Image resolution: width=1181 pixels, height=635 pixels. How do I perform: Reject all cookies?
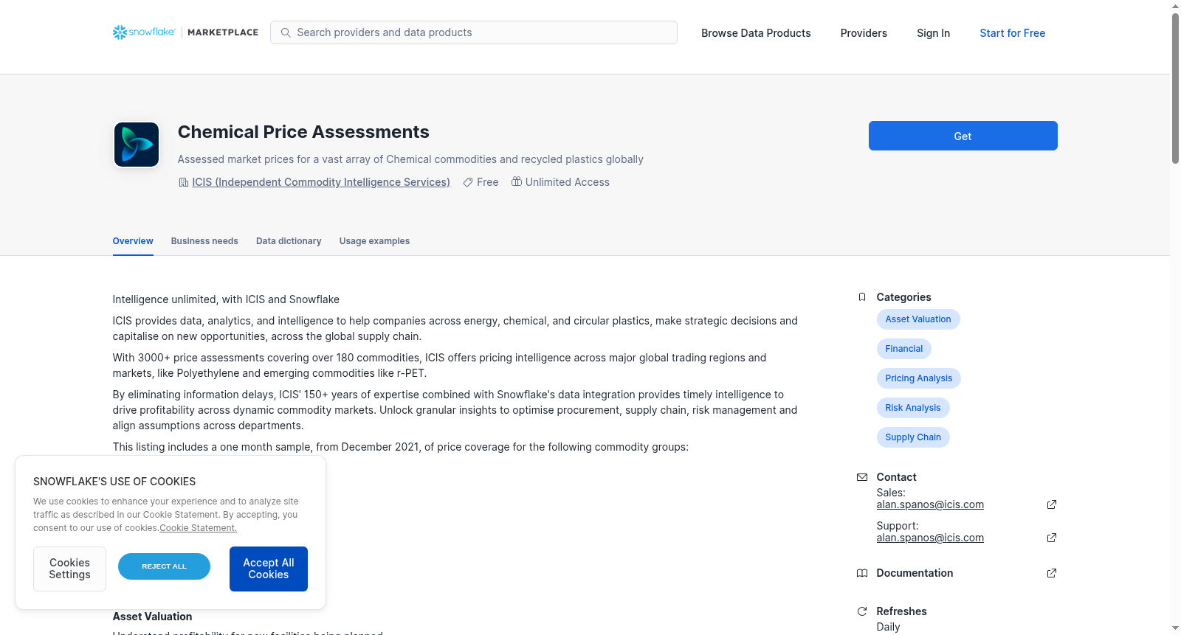click(x=164, y=566)
